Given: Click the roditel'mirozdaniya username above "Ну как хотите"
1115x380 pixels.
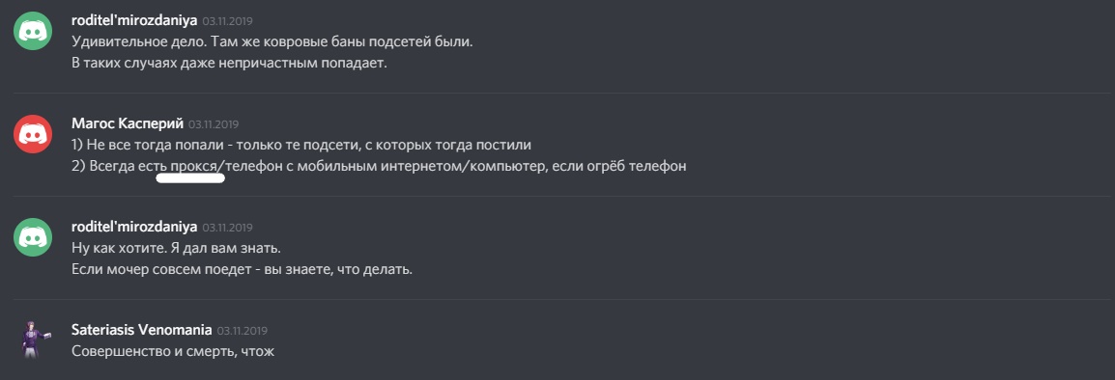Looking at the screenshot, I should (134, 227).
